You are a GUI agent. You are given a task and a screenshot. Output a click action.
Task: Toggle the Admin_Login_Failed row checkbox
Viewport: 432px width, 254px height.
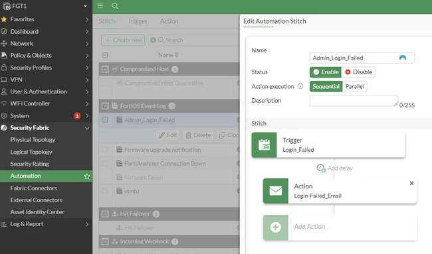[105, 120]
